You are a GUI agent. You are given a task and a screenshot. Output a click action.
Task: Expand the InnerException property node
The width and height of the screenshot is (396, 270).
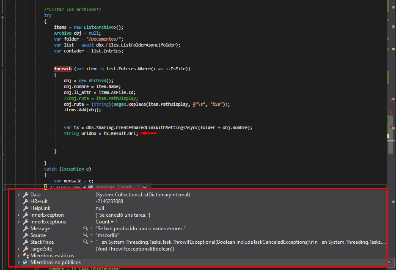(18, 215)
